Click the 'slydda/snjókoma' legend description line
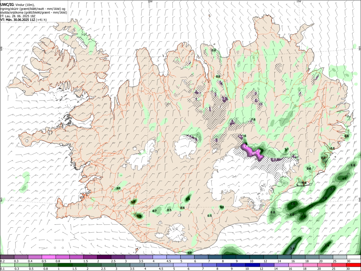Screen dimensions: 361x271 [34, 12]
